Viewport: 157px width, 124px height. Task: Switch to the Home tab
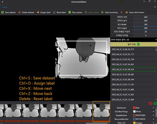(x=5, y=7)
